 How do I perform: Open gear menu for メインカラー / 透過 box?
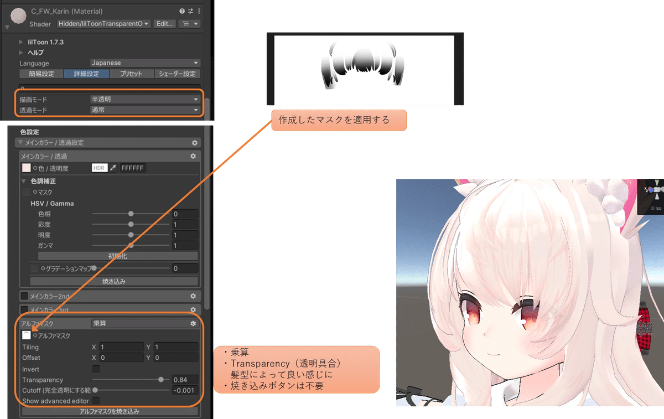193,157
